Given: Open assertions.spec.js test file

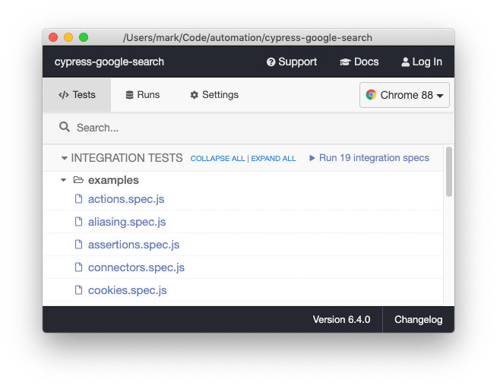Looking at the screenshot, I should (134, 245).
